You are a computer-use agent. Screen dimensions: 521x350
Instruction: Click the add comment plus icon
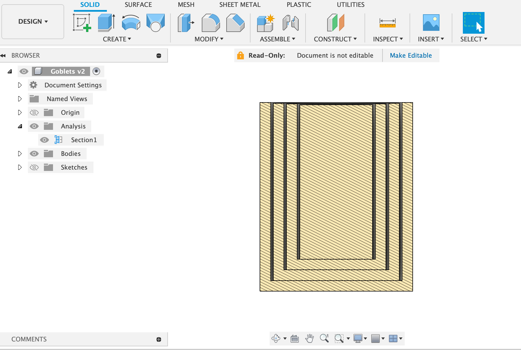[x=159, y=339]
